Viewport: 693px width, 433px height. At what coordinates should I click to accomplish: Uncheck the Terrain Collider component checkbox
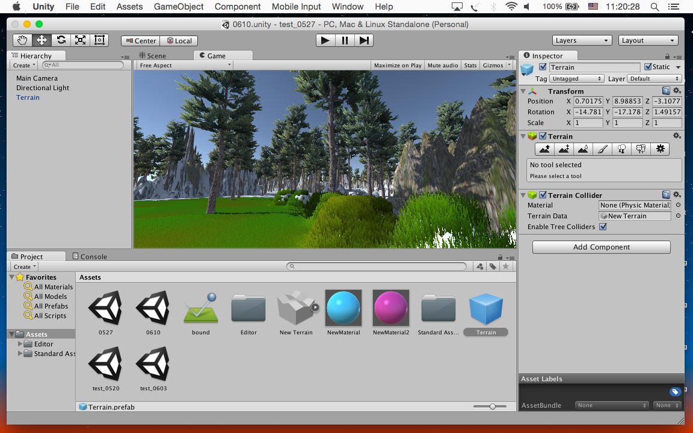point(543,195)
